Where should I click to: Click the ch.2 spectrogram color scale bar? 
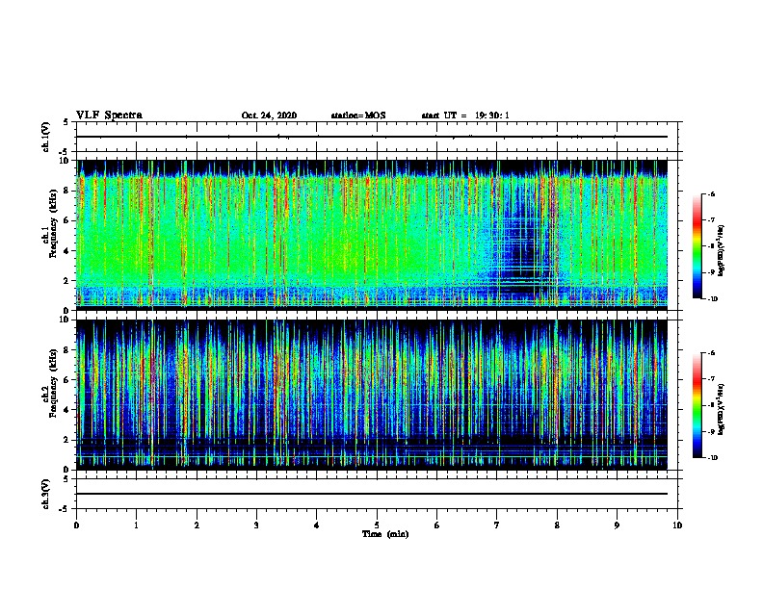pos(697,405)
